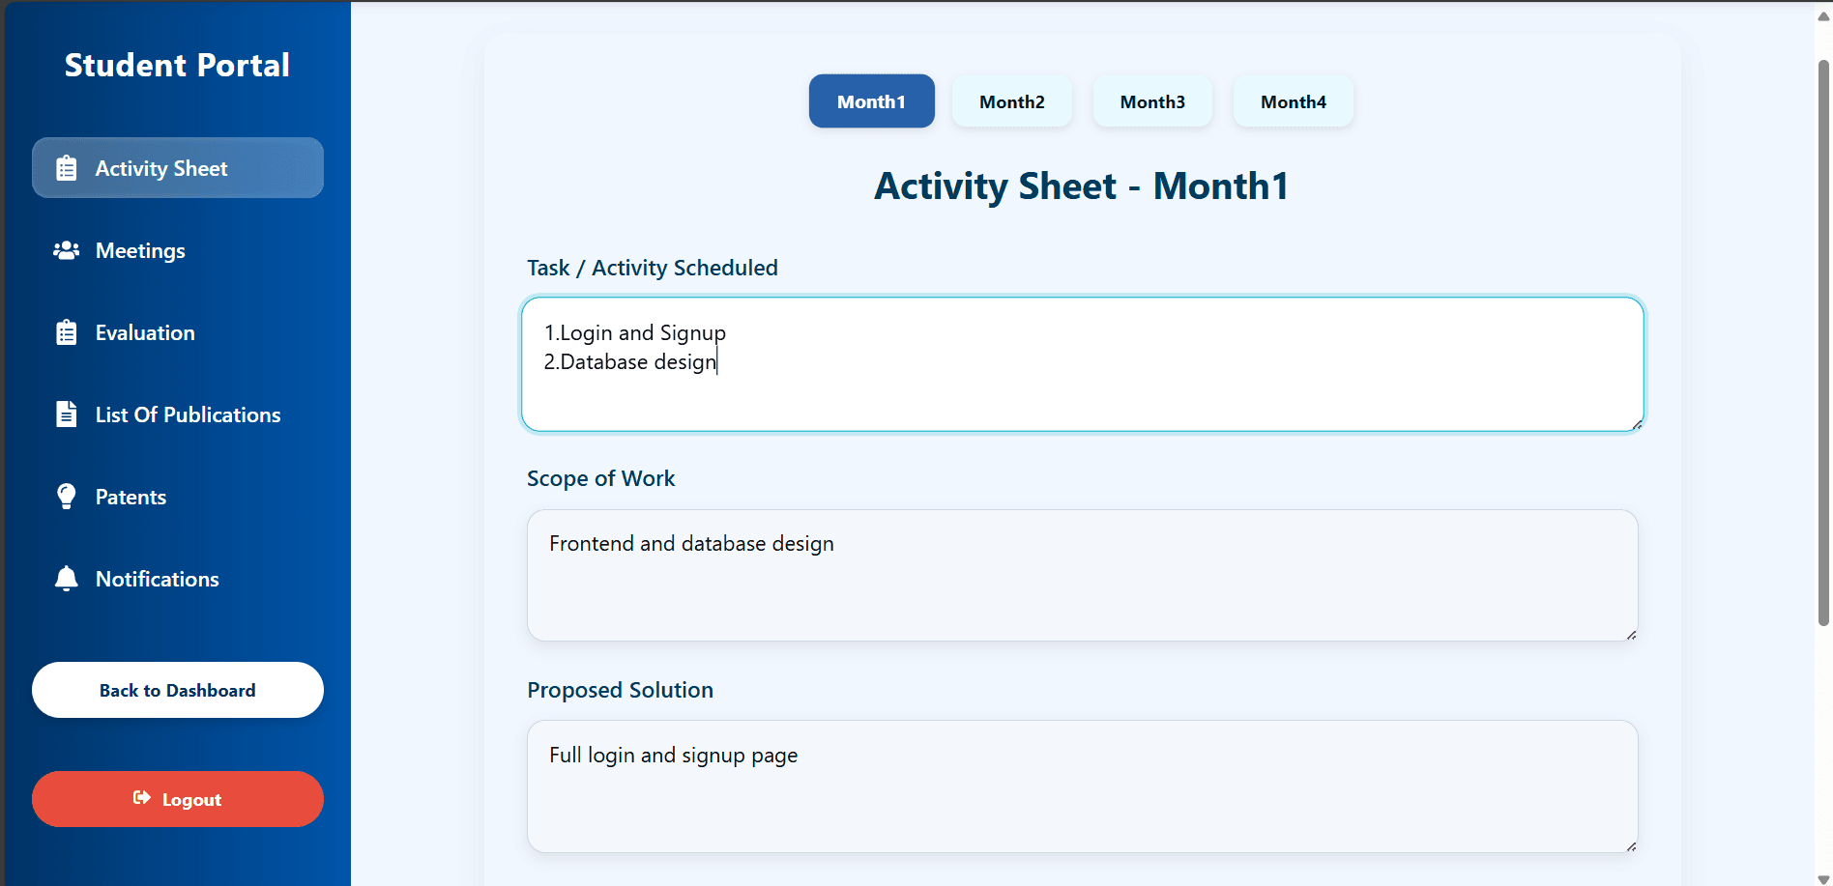Open the Meetings section
Image resolution: width=1833 pixels, height=886 pixels.
[140, 251]
